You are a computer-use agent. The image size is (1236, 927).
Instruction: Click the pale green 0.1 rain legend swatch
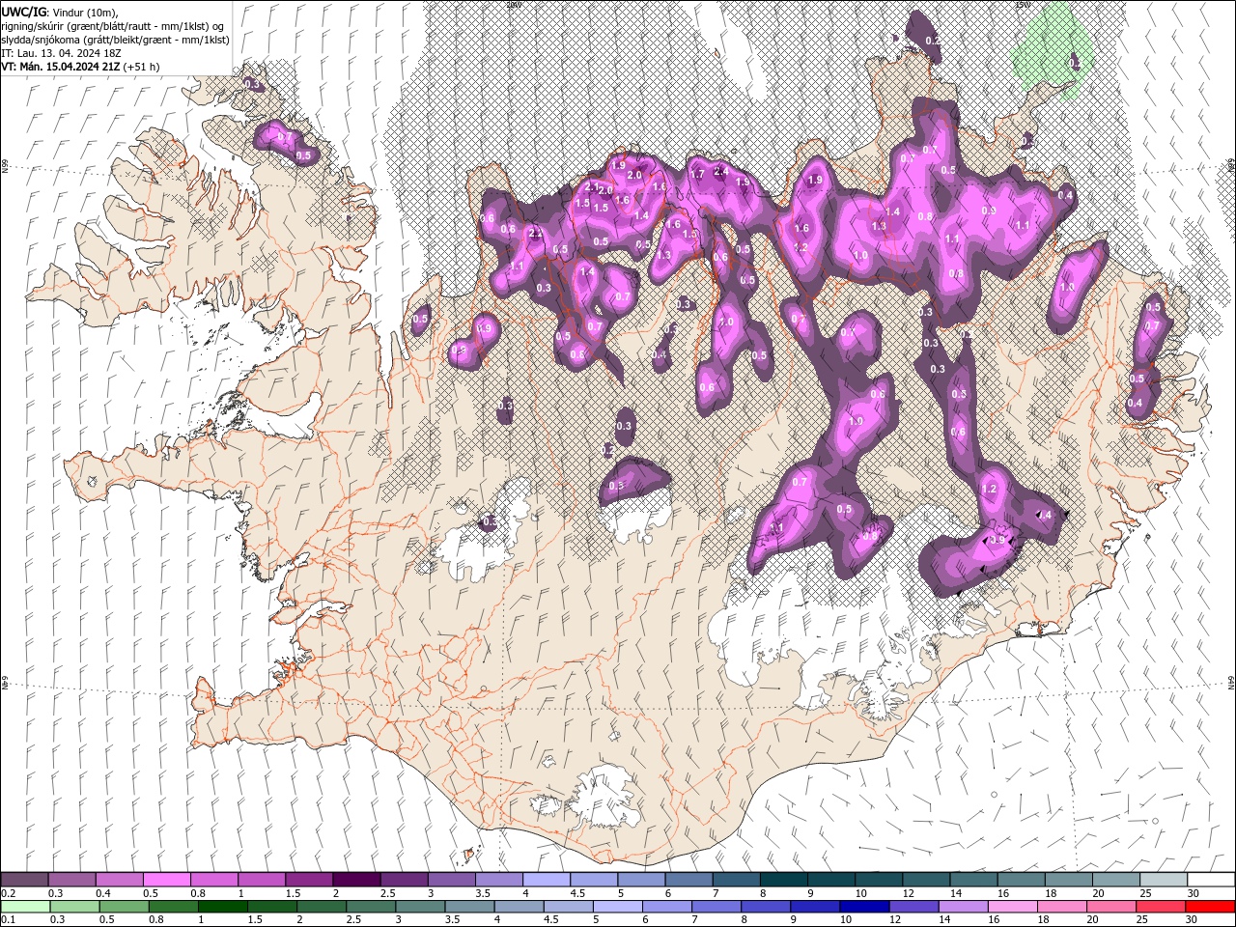[x=24, y=906]
